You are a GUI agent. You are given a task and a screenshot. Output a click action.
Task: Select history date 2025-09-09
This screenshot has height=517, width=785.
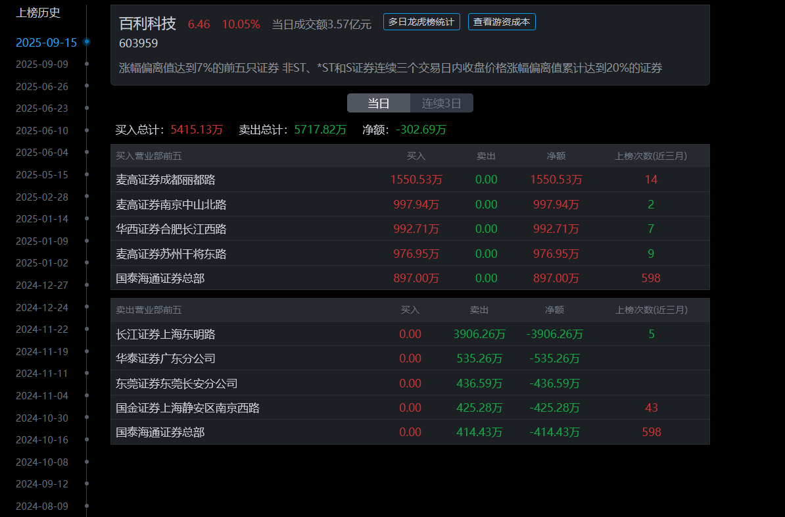[42, 64]
